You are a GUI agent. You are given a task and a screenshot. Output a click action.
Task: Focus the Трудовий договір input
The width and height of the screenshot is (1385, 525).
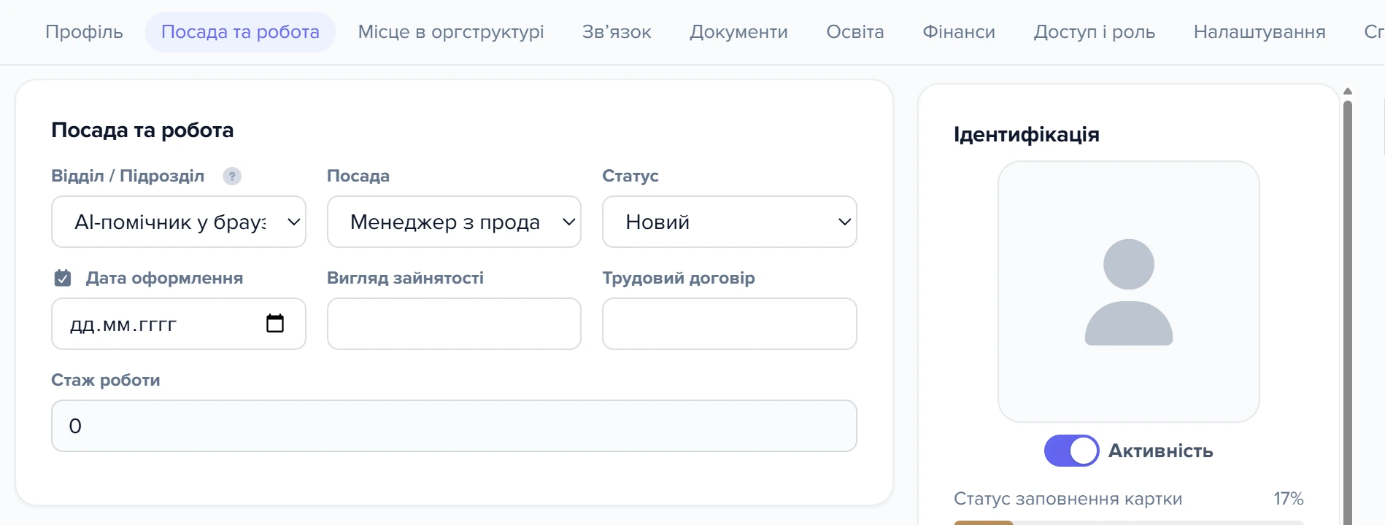(730, 324)
